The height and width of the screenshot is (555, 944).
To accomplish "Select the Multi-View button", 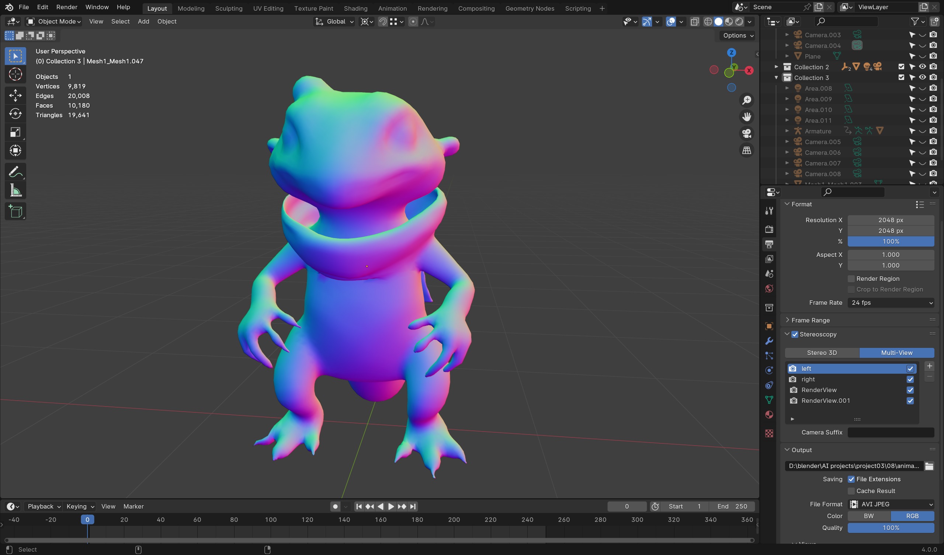I will click(897, 353).
